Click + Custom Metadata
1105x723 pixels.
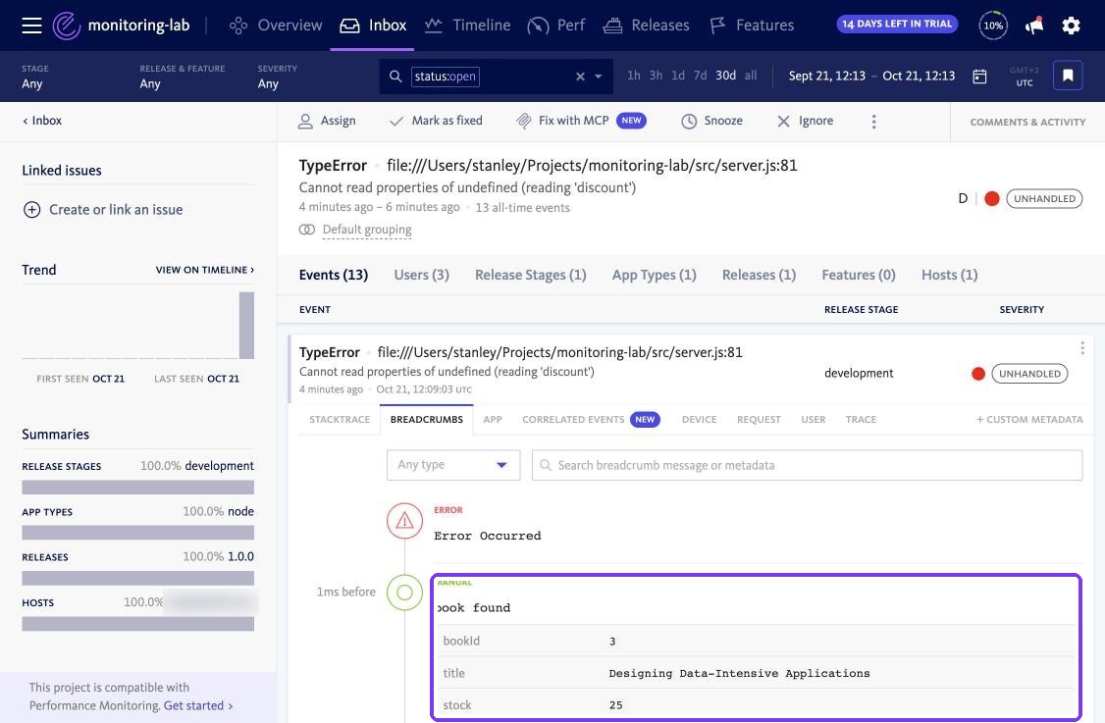pos(1028,419)
